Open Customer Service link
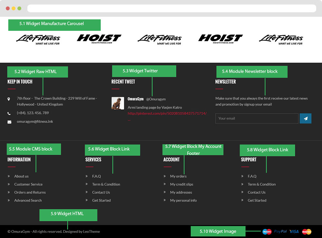Image resolution: width=322 pixels, height=238 pixels. click(x=28, y=184)
